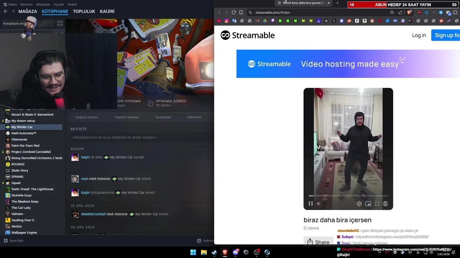Bookmark this page in the browser
This screenshot has height=258, width=460.
click(241, 12)
